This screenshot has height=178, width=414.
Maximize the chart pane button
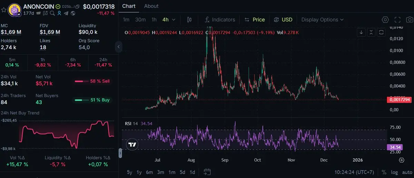pos(381,32)
